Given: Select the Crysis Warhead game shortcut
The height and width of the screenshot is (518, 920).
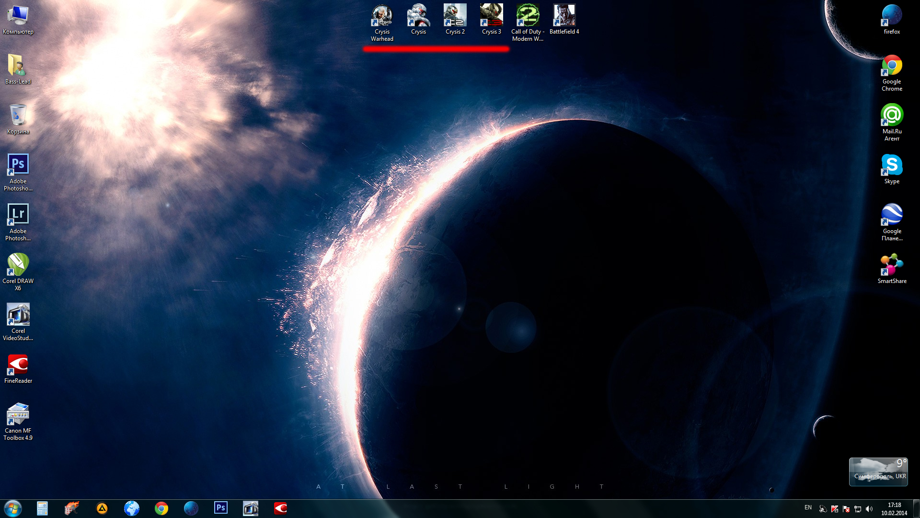Looking at the screenshot, I should point(382,23).
